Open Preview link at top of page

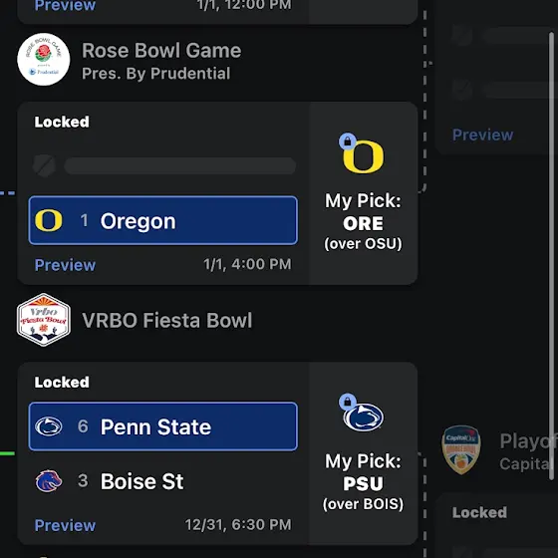(65, 6)
